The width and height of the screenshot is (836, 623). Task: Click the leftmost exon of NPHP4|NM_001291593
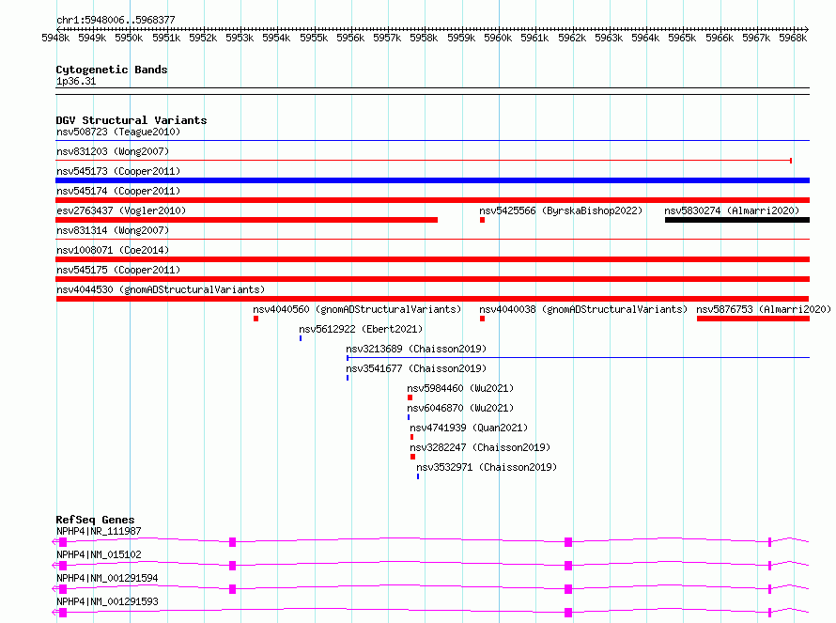[x=63, y=613]
